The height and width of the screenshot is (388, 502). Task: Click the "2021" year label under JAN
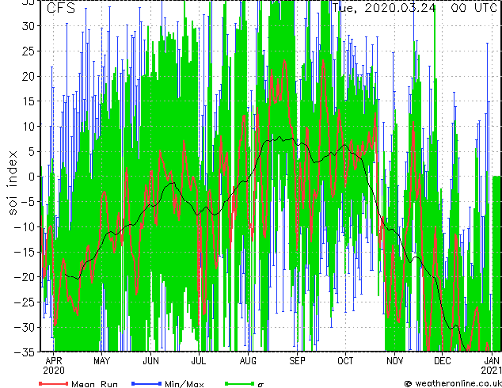(491, 371)
